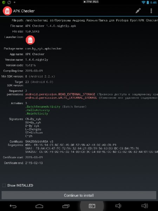Tap the pencil edit icon
The height and width of the screenshot is (211, 158).
(138, 11)
